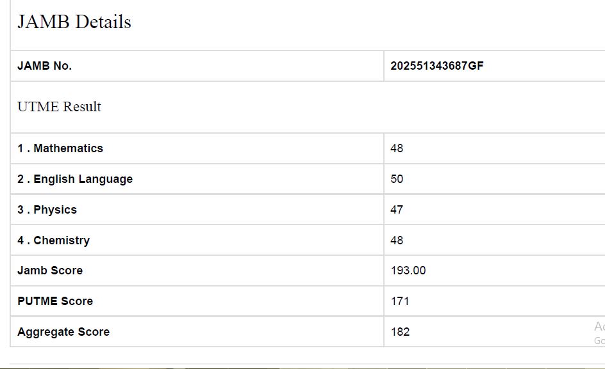Select the Aggregate Score label
This screenshot has height=369, width=605.
coord(63,332)
